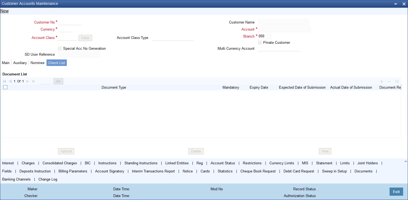Click the next page arrow
The width and height of the screenshot is (408, 200).
27,81
